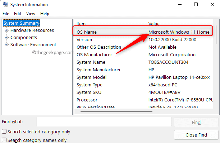
Task: Click value 10.0.22000 Build 22000
Action: pos(172,39)
